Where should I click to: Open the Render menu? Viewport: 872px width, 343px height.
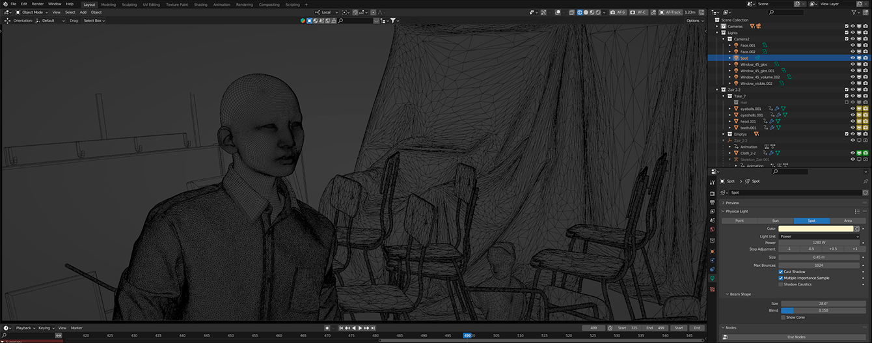(x=38, y=4)
